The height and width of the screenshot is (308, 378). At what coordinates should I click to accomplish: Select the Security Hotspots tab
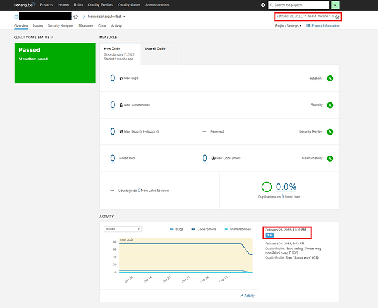[61, 26]
